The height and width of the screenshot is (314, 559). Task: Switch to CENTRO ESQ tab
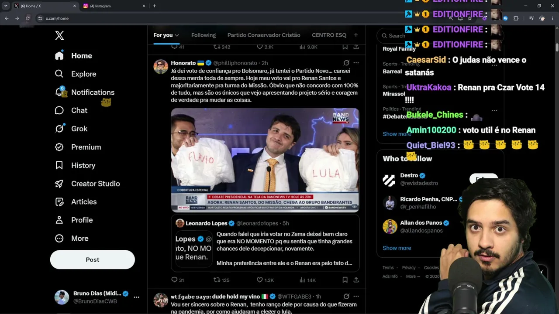click(329, 35)
